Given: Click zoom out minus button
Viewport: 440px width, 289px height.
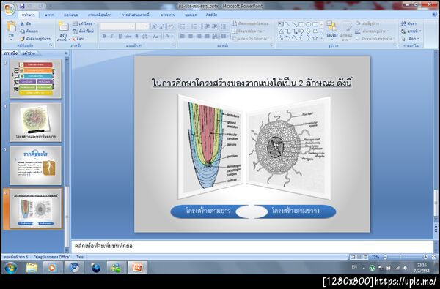Looking at the screenshot, I should (x=386, y=257).
